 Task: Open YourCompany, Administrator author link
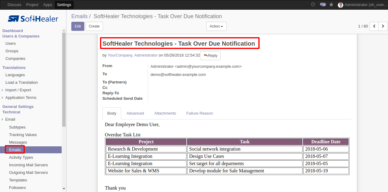(133, 55)
